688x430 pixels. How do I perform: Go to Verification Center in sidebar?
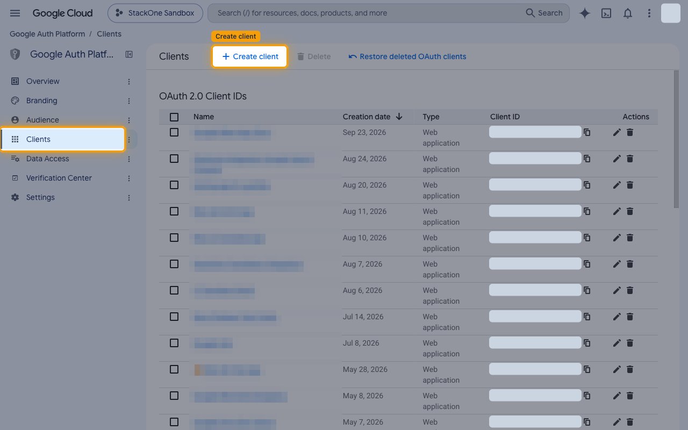[59, 178]
